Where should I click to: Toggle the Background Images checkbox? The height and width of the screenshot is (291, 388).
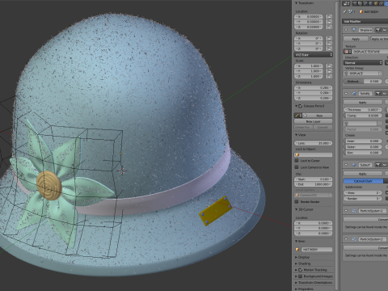[x=301, y=276]
